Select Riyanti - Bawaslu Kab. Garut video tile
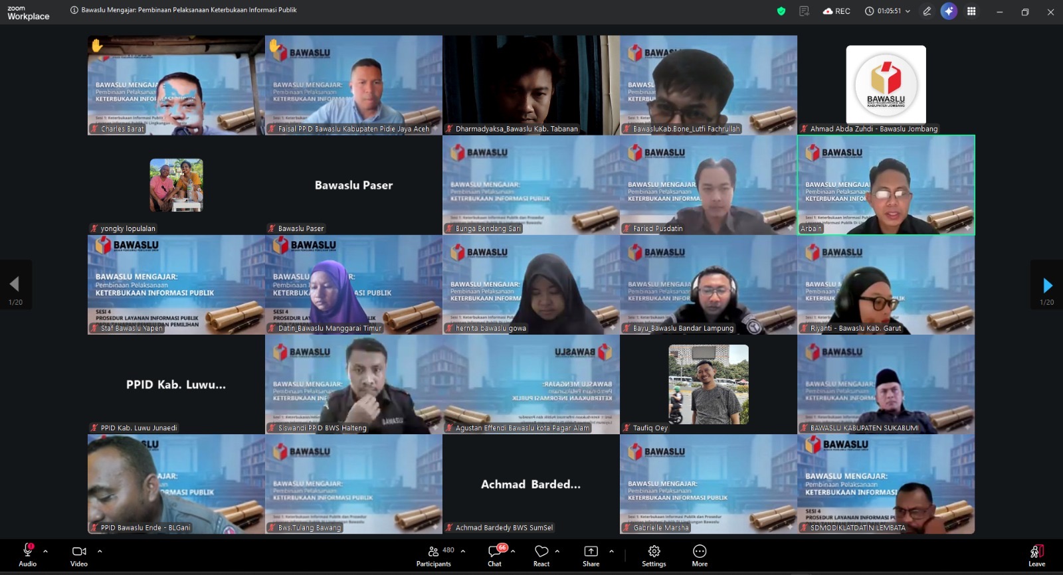This screenshot has width=1063, height=575. tap(886, 285)
